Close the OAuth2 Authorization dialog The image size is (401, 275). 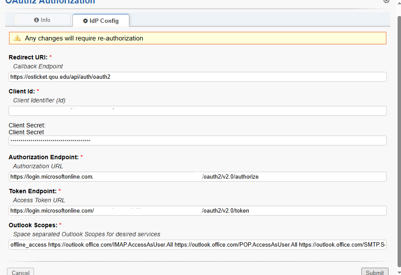tap(386, 1)
